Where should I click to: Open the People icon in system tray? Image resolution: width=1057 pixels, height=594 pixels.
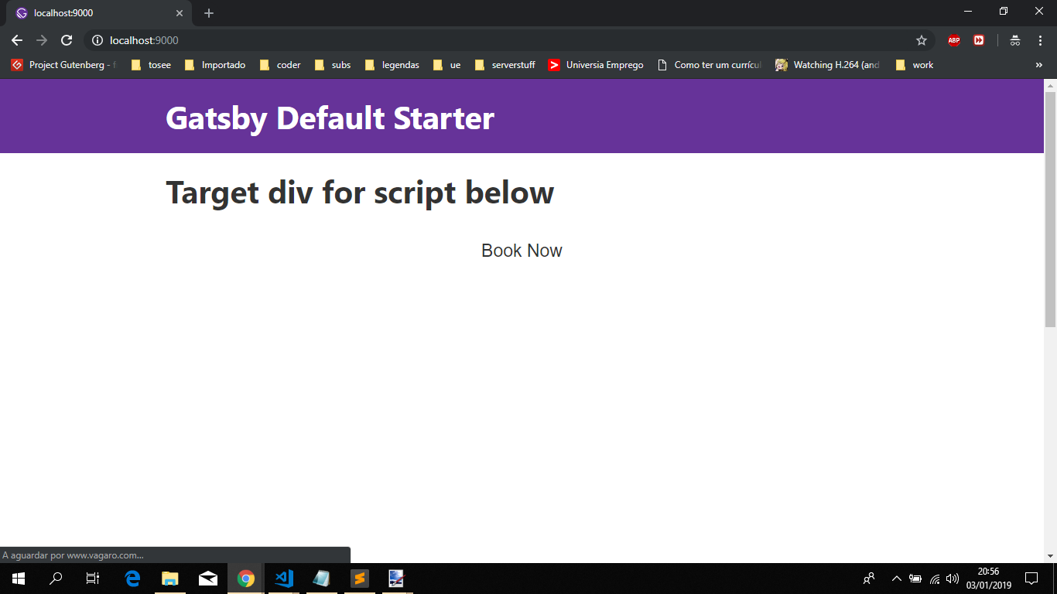click(x=869, y=579)
